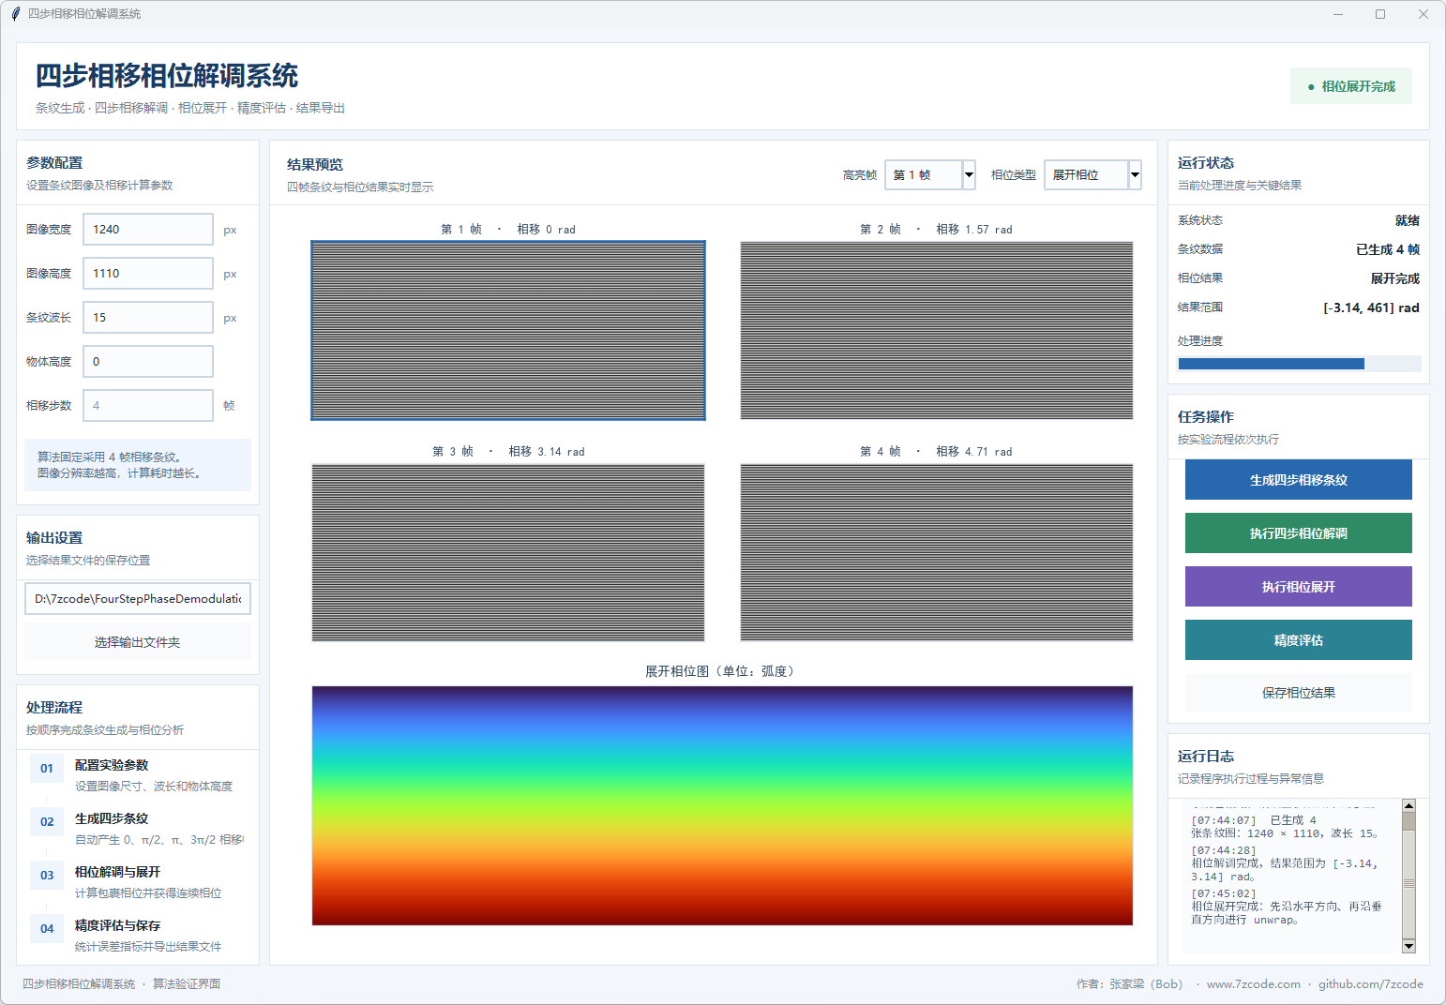Click the 图像宽度 input field showing 1240
The height and width of the screenshot is (1005, 1446).
click(x=148, y=229)
